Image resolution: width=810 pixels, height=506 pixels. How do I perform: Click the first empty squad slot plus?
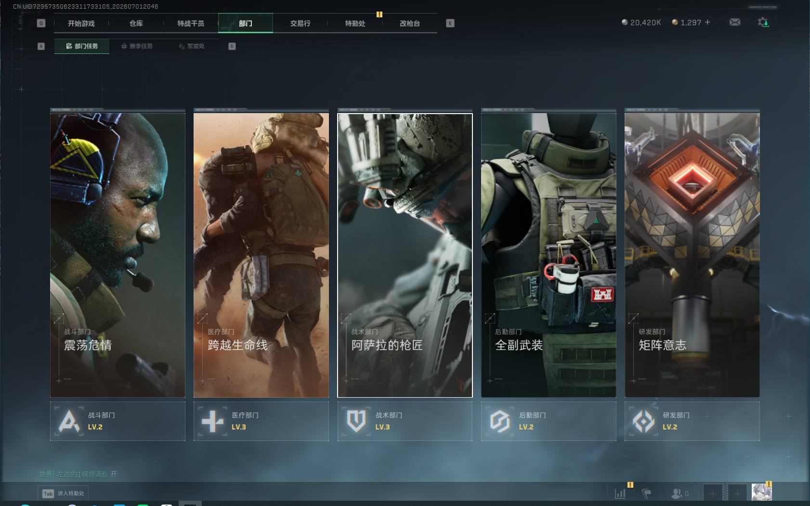coord(713,493)
